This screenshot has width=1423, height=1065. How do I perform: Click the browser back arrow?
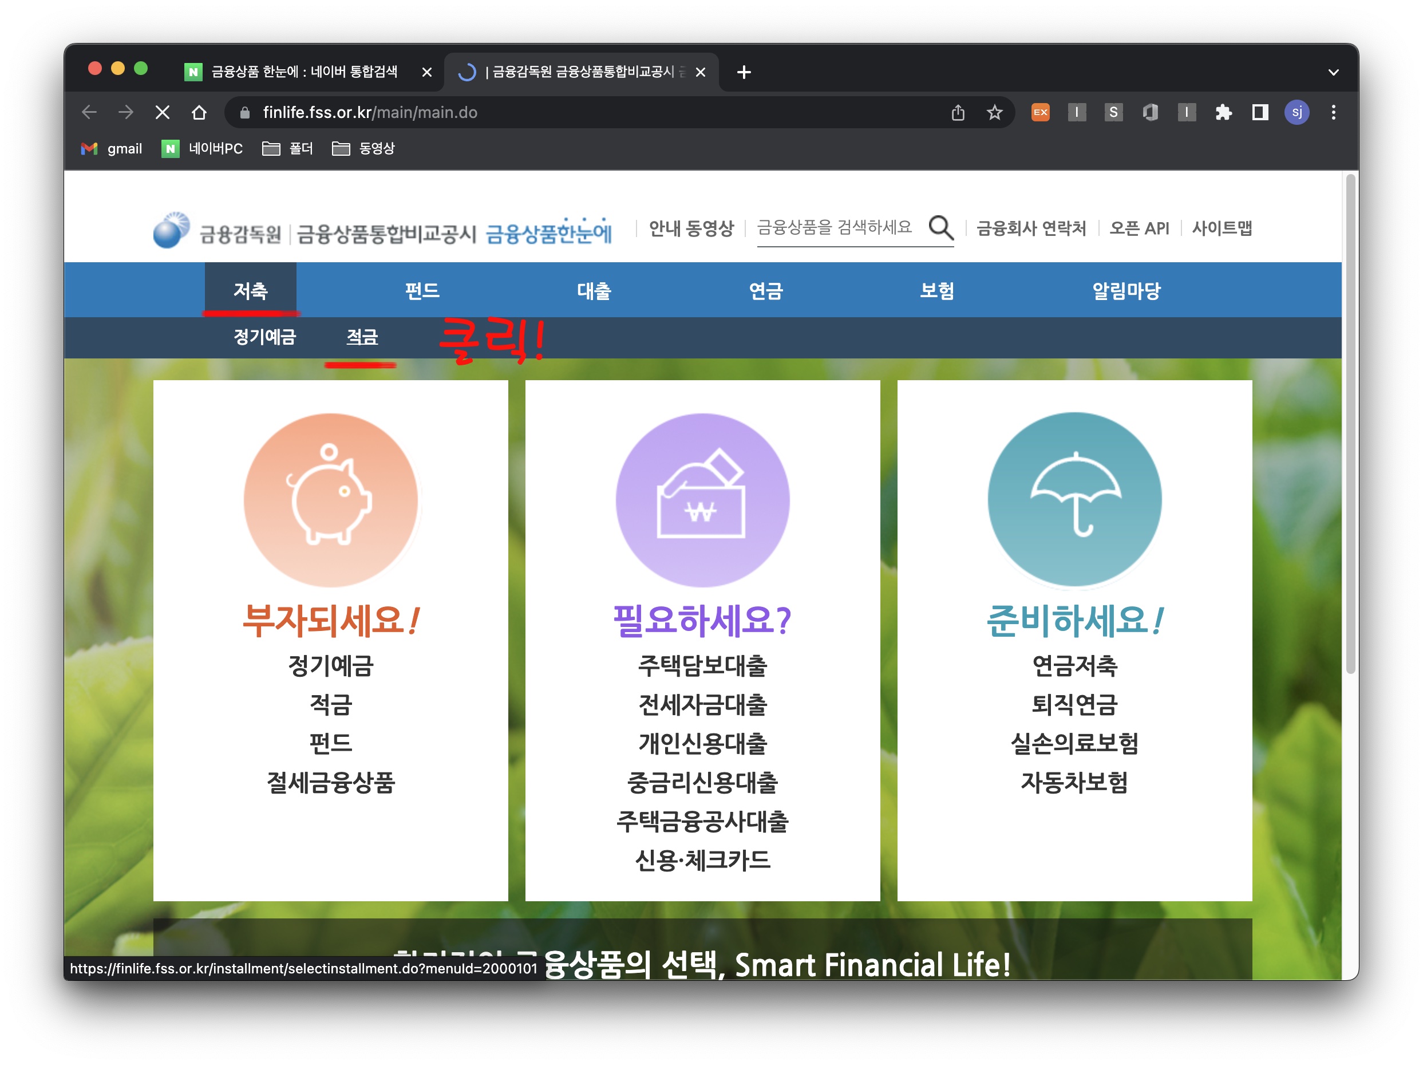tap(89, 113)
